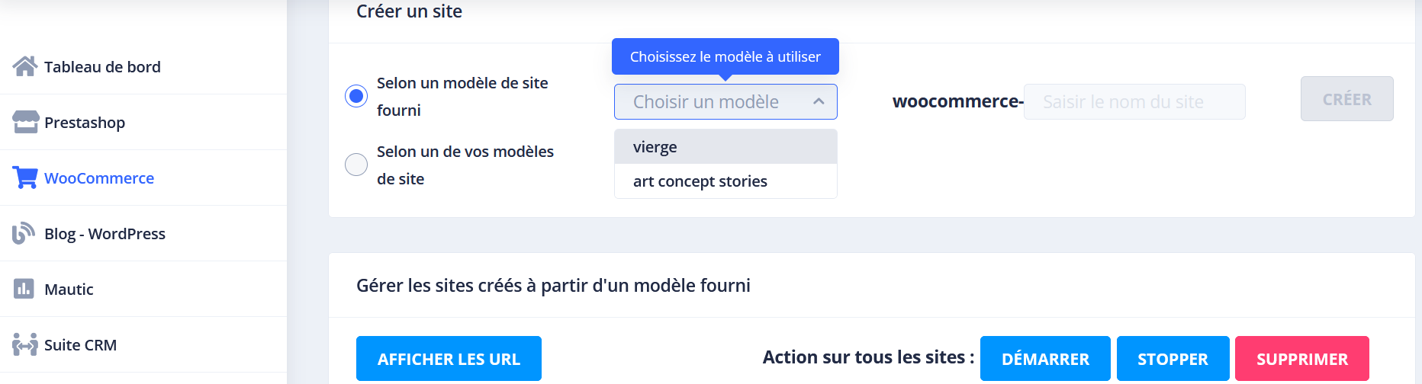Choose art concept stories template option
This screenshot has width=1422, height=384.
coord(725,181)
